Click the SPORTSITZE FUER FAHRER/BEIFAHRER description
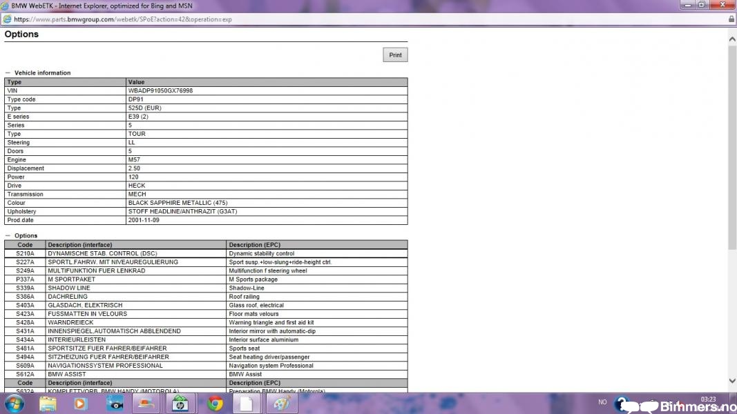Image resolution: width=737 pixels, height=414 pixels. coord(107,348)
